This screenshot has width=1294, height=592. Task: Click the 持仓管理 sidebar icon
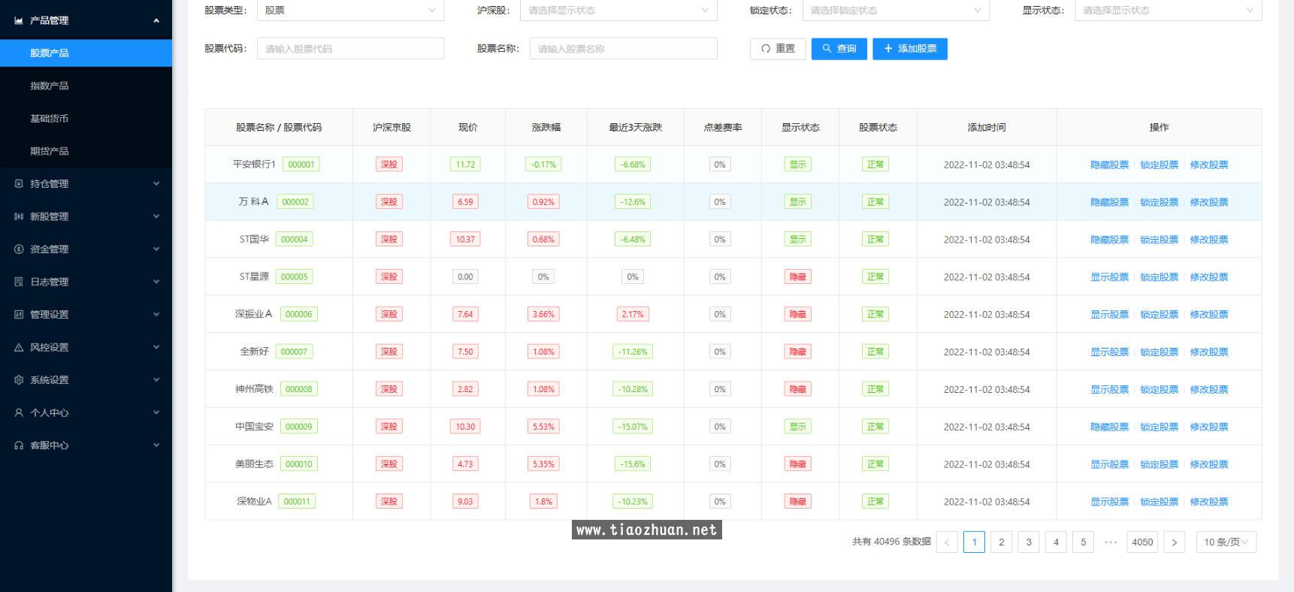(19, 183)
